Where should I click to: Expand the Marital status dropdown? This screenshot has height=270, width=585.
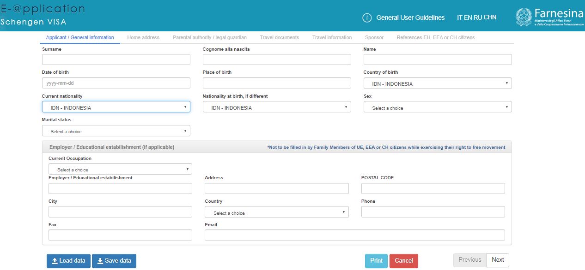[x=116, y=131]
